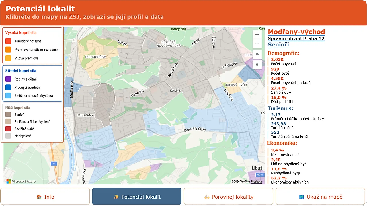
Task: Click the MODŘANY label on the map
Action: 85,115
